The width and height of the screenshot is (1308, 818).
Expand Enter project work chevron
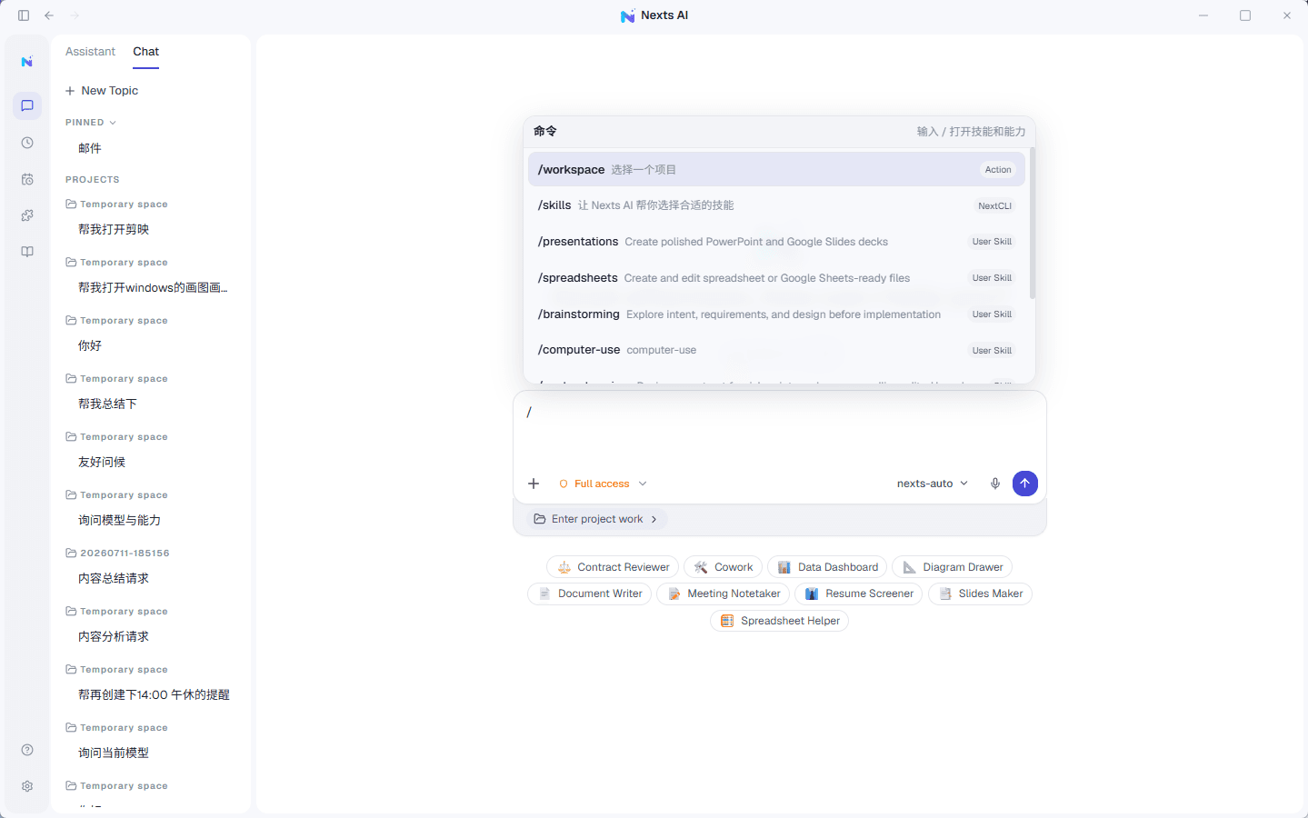tap(654, 519)
